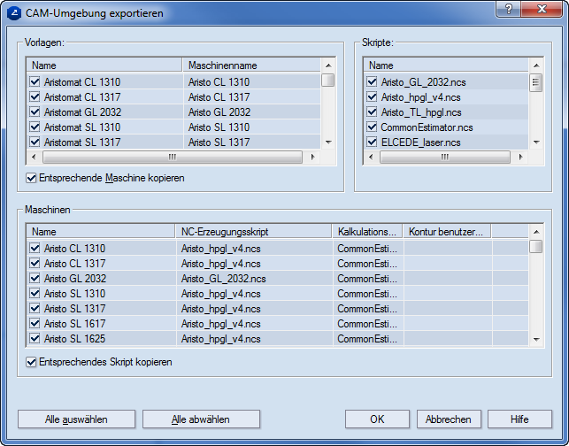
Task: Sort Skripte list by Name column header
Action: [x=446, y=65]
